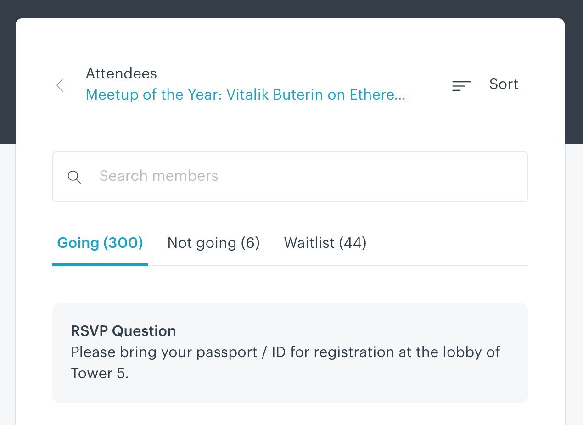Focus the Search members field
Screen dimensions: 583x425
click(290, 177)
